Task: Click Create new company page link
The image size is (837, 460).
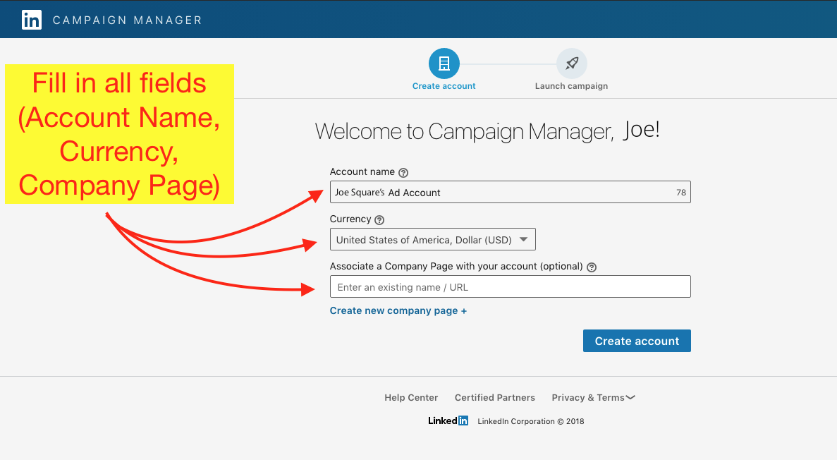Action: 398,310
